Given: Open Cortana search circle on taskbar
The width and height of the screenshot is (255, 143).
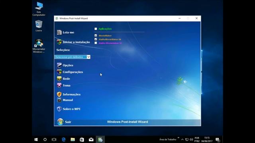Looking at the screenshot, I should (x=45, y=139).
